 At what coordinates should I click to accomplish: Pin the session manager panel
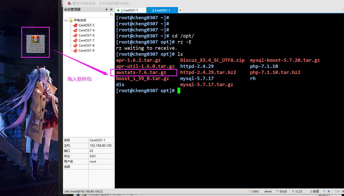[x=107, y=9]
